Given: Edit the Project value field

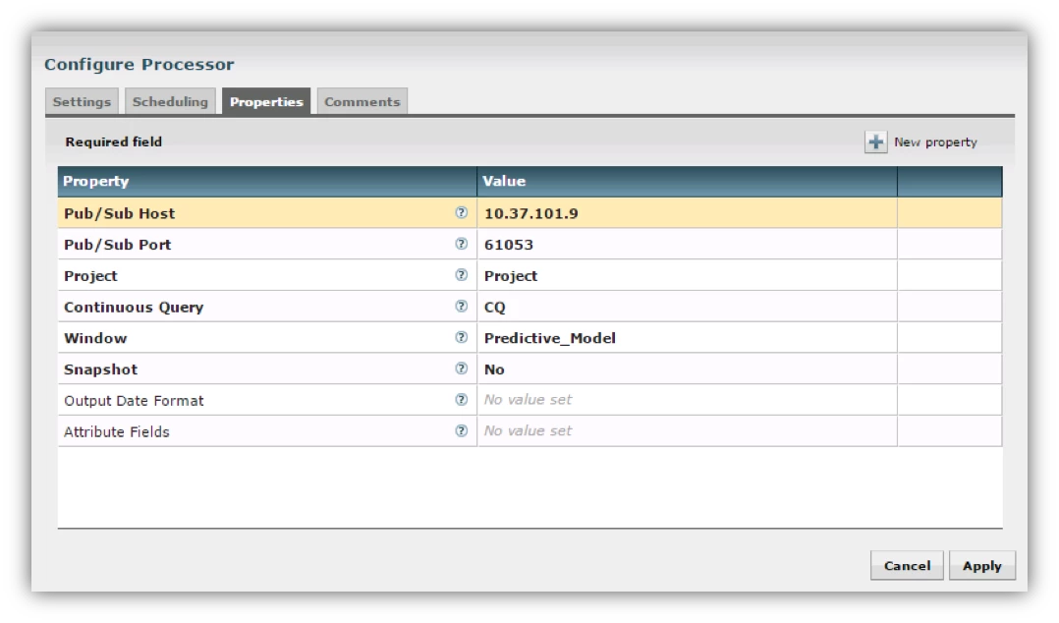Looking at the screenshot, I should (x=687, y=275).
